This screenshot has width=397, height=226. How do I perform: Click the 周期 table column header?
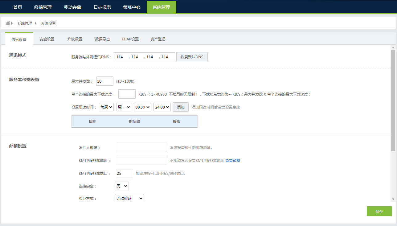click(92, 121)
